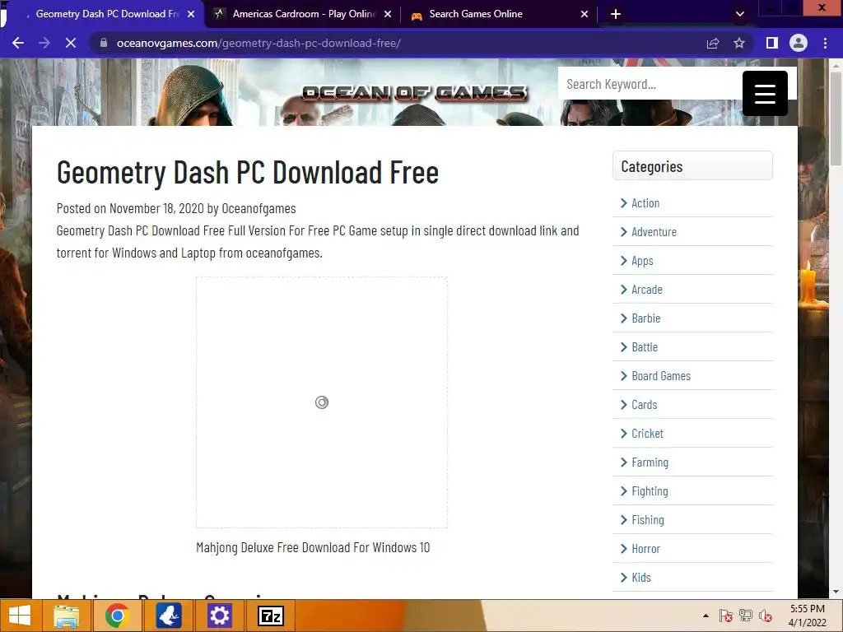View site security lock info
843x632 pixels.
tap(104, 43)
